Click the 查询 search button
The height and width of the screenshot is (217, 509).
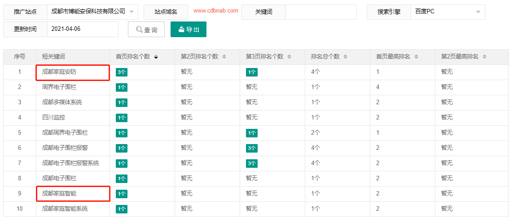146,30
